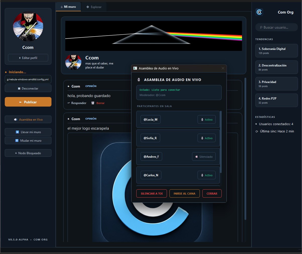Click the Nodo Bloqueado button
This screenshot has height=254, width=302.
click(28, 153)
